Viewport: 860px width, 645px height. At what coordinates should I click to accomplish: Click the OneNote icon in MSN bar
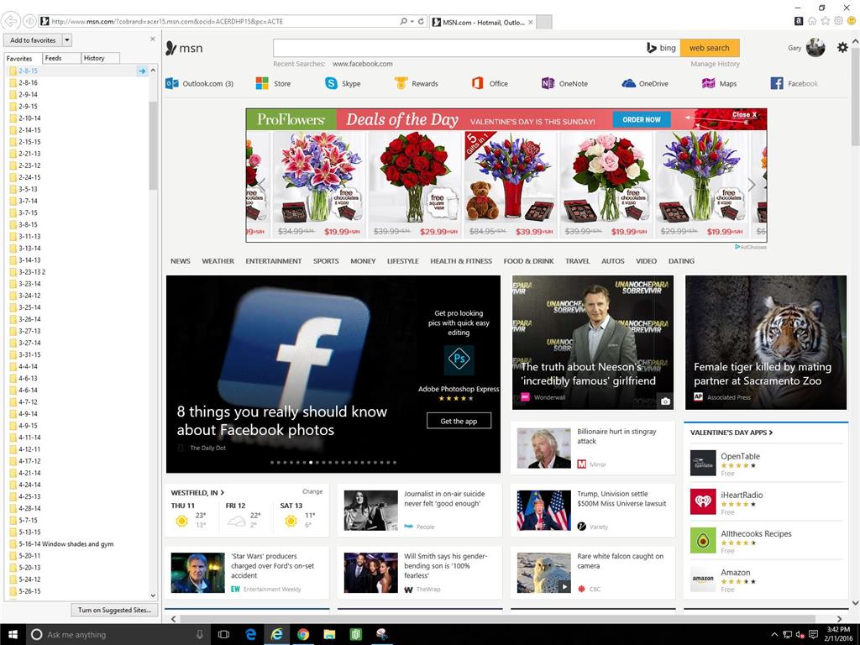[548, 83]
